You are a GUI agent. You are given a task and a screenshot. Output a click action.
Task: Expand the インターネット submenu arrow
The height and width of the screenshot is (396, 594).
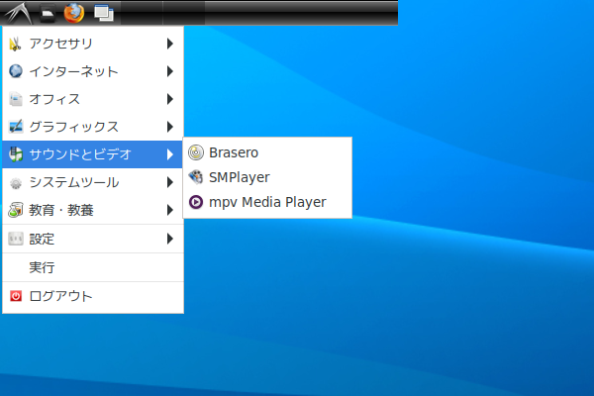(170, 71)
